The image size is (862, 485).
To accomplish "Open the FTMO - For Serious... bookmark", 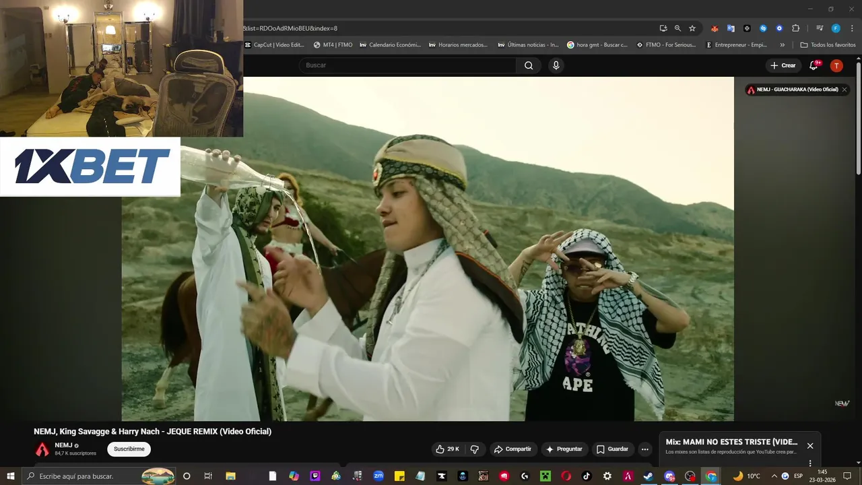I will [665, 45].
